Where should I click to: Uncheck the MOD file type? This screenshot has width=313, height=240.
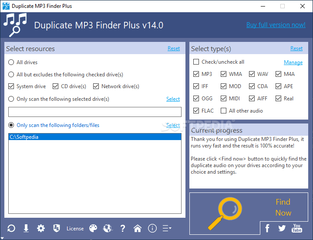tap(223, 86)
